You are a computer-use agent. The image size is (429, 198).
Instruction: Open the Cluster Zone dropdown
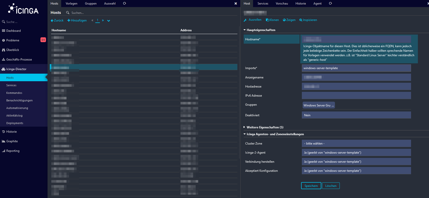point(356,143)
